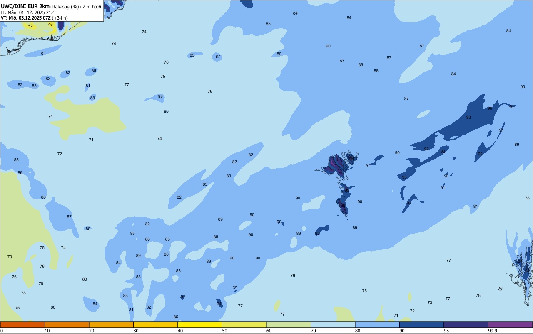Click the dark orange 0–10 legend swatch
This screenshot has height=334, width=533.
[x=22, y=324]
